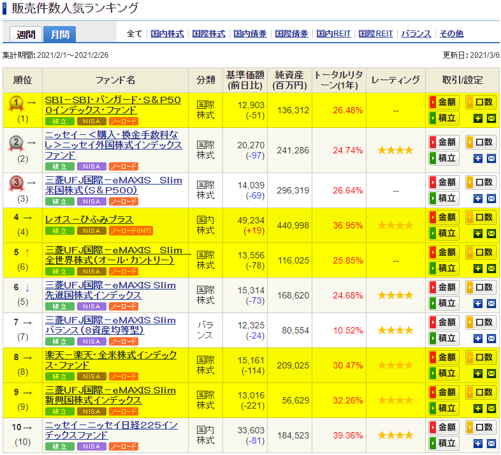Click the mail icon in 全世界株式 row

coord(491,269)
